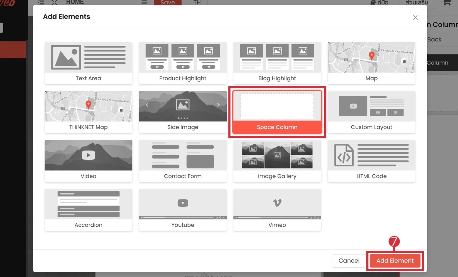Select the Text Area element
Image resolution: width=458 pixels, height=277 pixels.
[88, 63]
